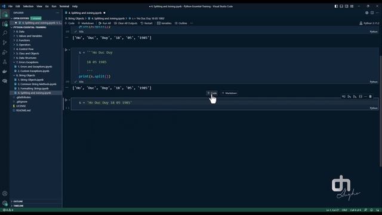Execute above cells from cell toolbar
The image size is (382, 215).
(x=349, y=97)
